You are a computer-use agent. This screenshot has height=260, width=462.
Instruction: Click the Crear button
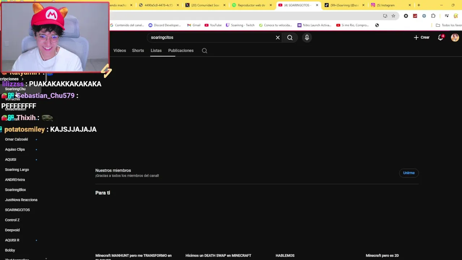(x=422, y=38)
